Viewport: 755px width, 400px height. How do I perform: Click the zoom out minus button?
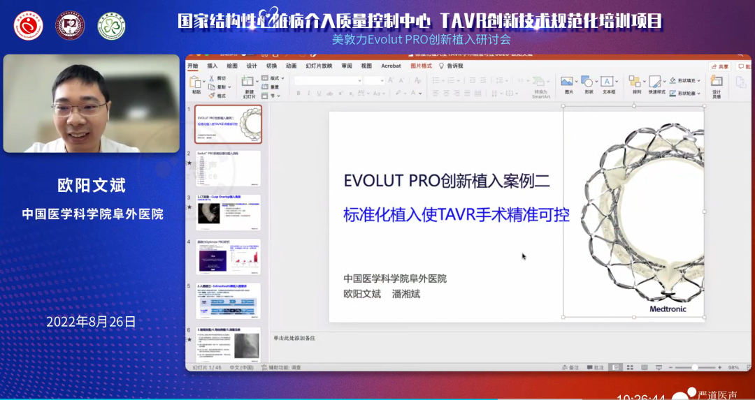670,367
